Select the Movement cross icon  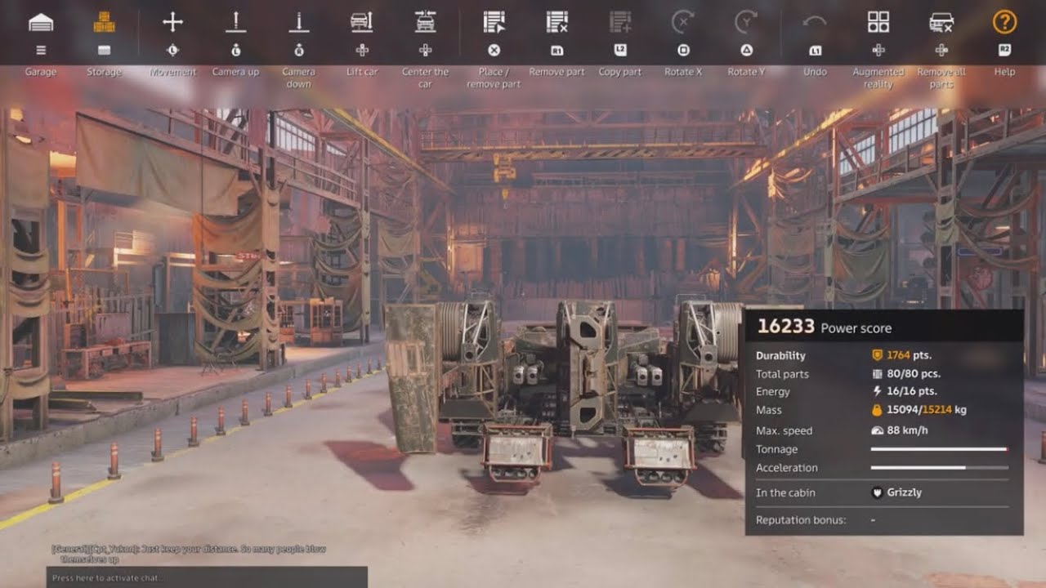[x=172, y=22]
